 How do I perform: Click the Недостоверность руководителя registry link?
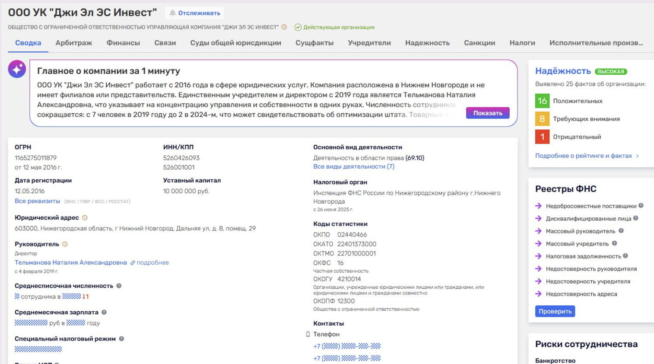point(591,269)
